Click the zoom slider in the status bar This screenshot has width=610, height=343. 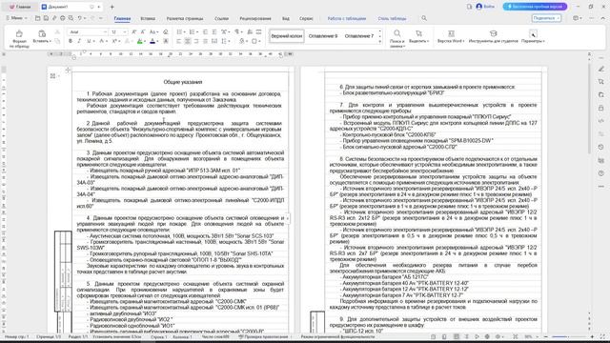pyautogui.click(x=568, y=336)
